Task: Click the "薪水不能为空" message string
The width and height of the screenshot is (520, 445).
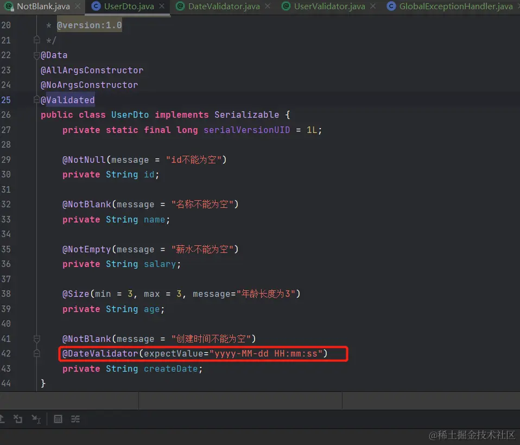Action: [202, 249]
